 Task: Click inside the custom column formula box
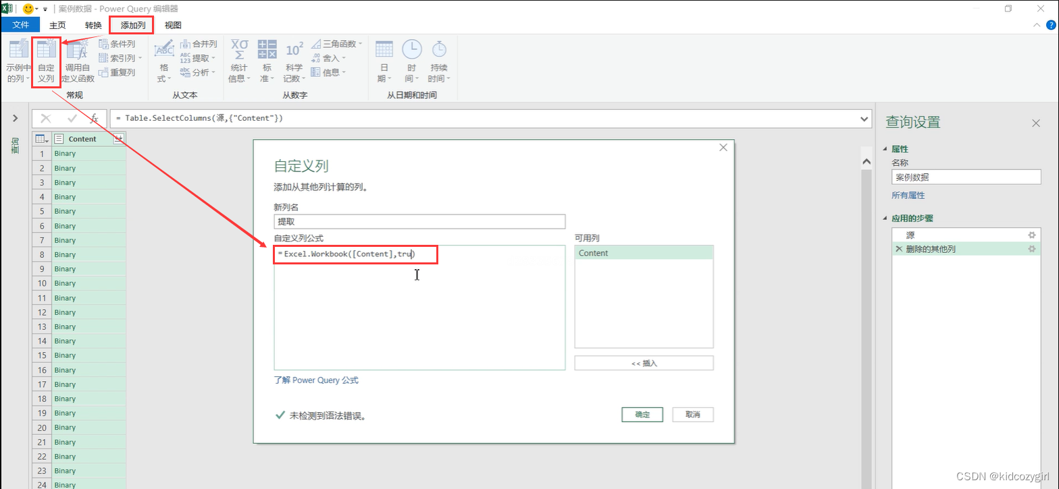[x=419, y=308]
